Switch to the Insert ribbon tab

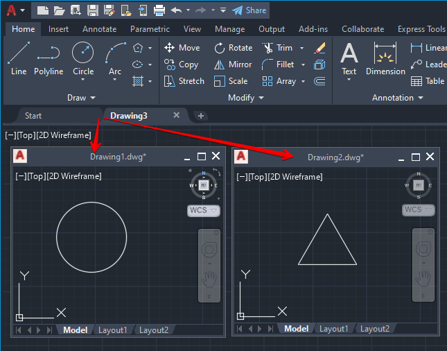click(x=58, y=29)
